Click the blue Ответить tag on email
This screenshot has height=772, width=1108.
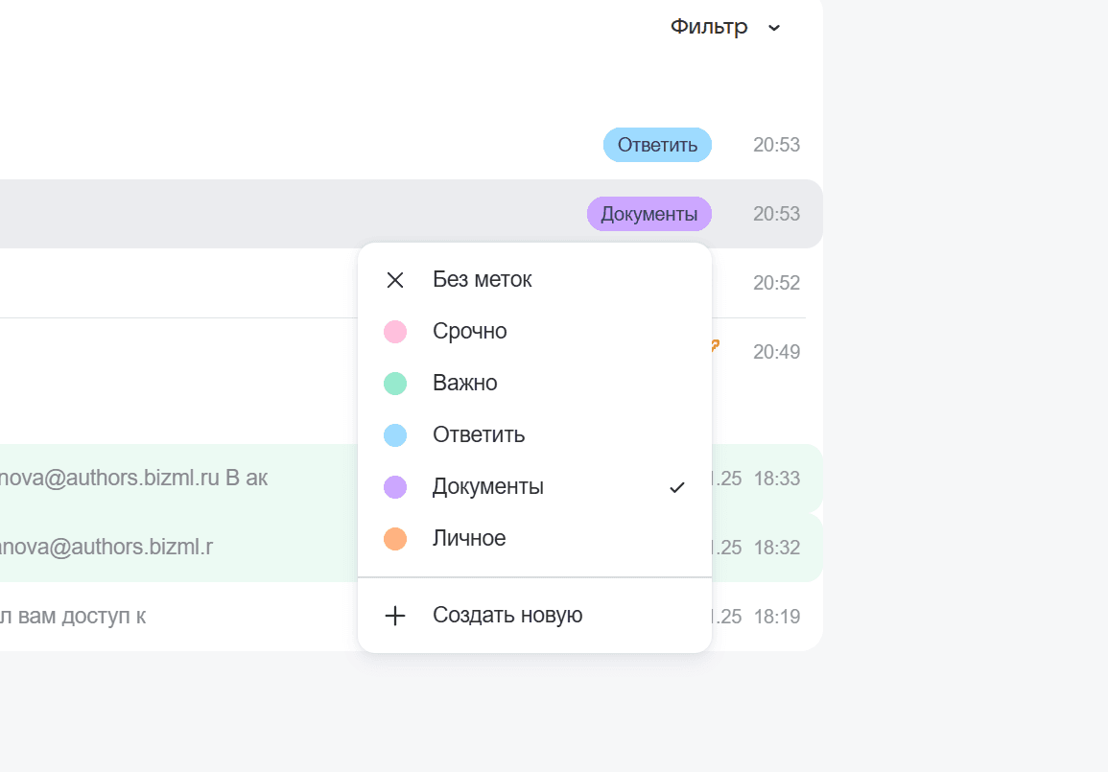(x=657, y=145)
